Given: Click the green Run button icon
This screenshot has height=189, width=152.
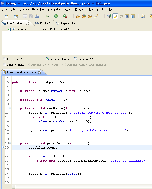Looking at the screenshot, I should tap(56, 16).
